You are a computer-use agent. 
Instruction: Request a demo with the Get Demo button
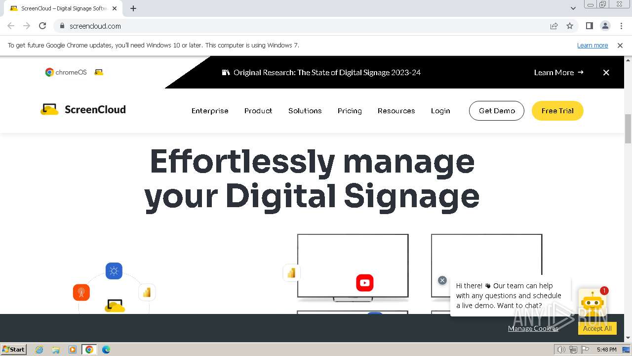click(497, 111)
